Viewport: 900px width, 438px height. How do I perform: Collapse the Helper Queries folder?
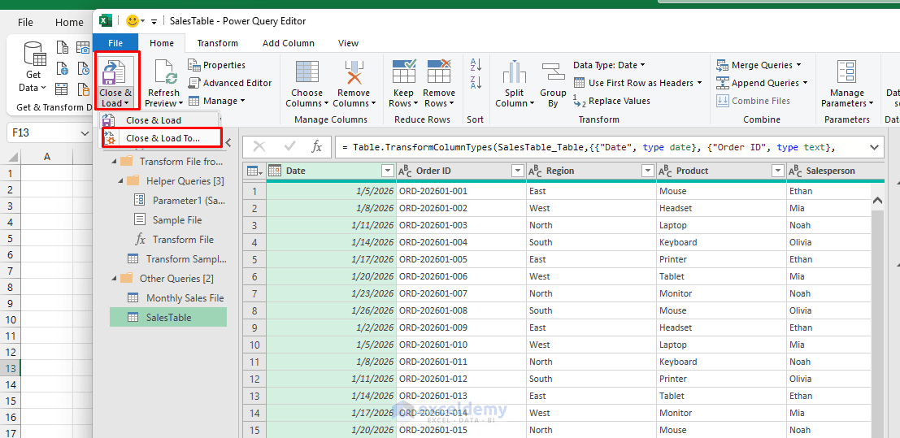tap(121, 181)
